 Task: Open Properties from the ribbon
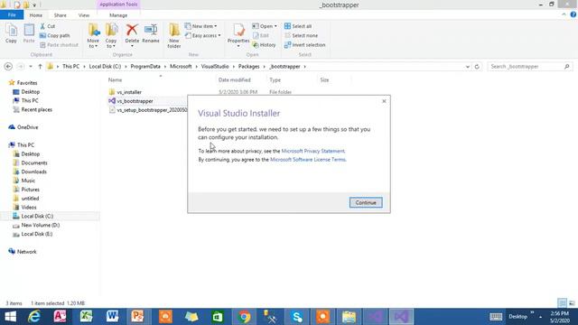(x=238, y=36)
